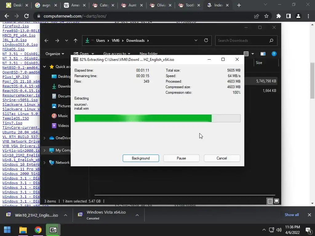315x236 pixels.
Task: Open the TempleOS.ISO link
Action: pos(16,118)
